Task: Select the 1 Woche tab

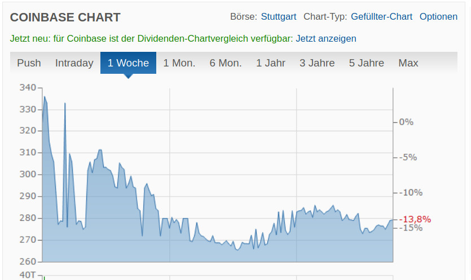Action: click(x=128, y=63)
